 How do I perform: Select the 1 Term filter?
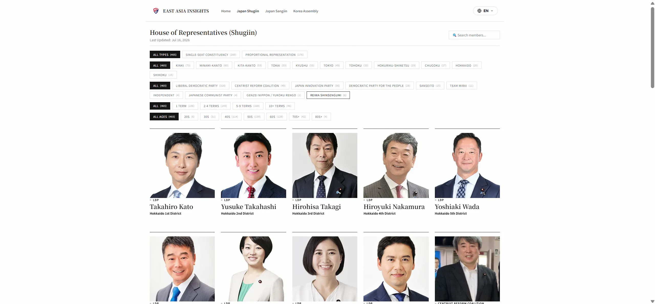(x=185, y=106)
